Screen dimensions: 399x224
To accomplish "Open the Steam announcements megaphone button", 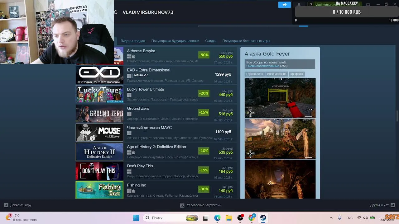I will [x=284, y=5].
